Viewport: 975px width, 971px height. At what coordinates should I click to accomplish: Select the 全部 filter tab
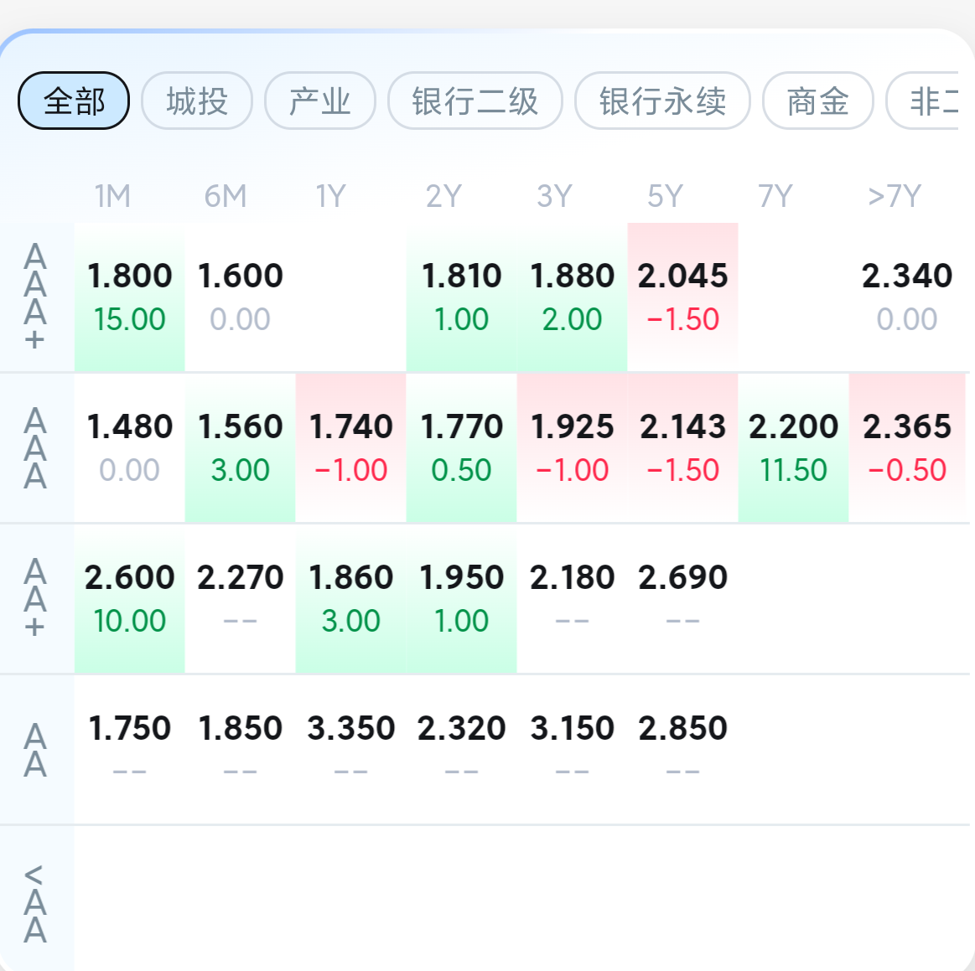click(74, 101)
